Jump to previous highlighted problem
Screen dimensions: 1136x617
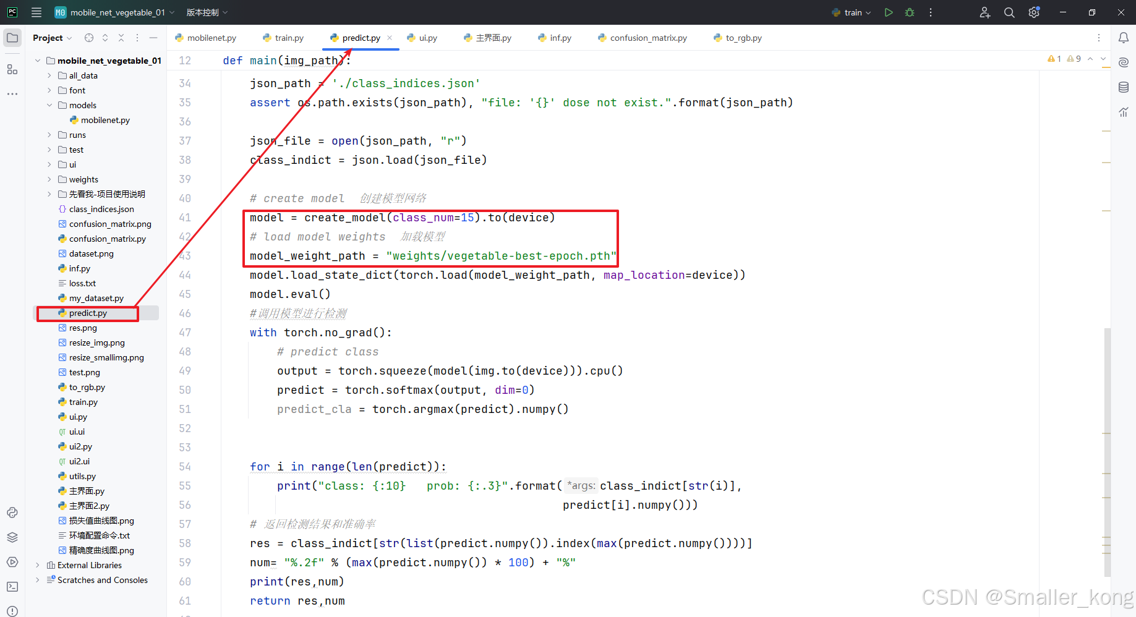pos(1090,59)
